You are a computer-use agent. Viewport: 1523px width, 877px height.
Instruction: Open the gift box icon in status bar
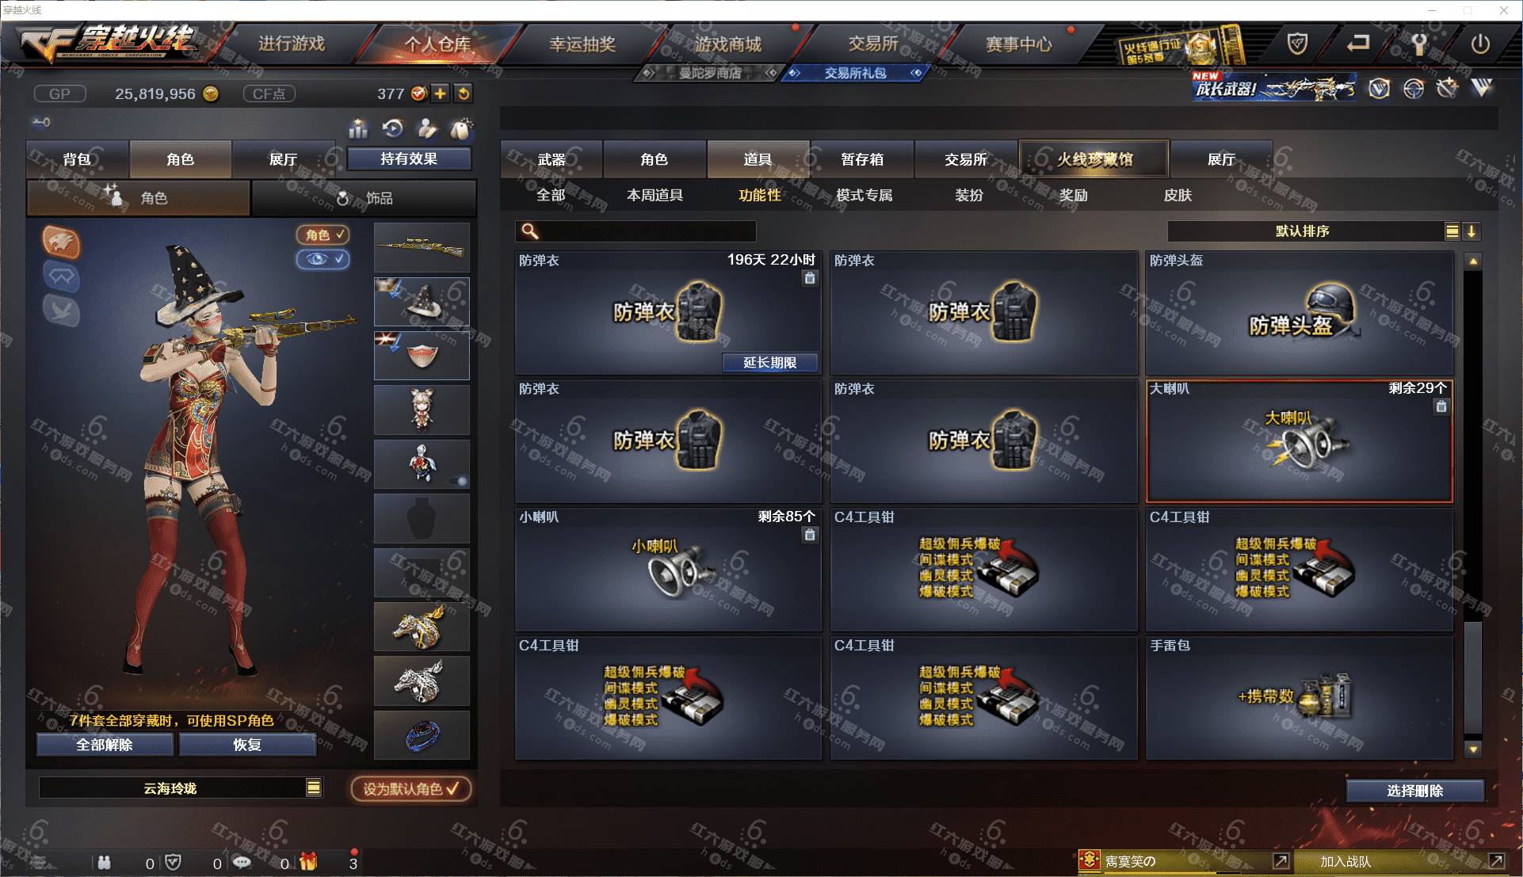point(307,862)
